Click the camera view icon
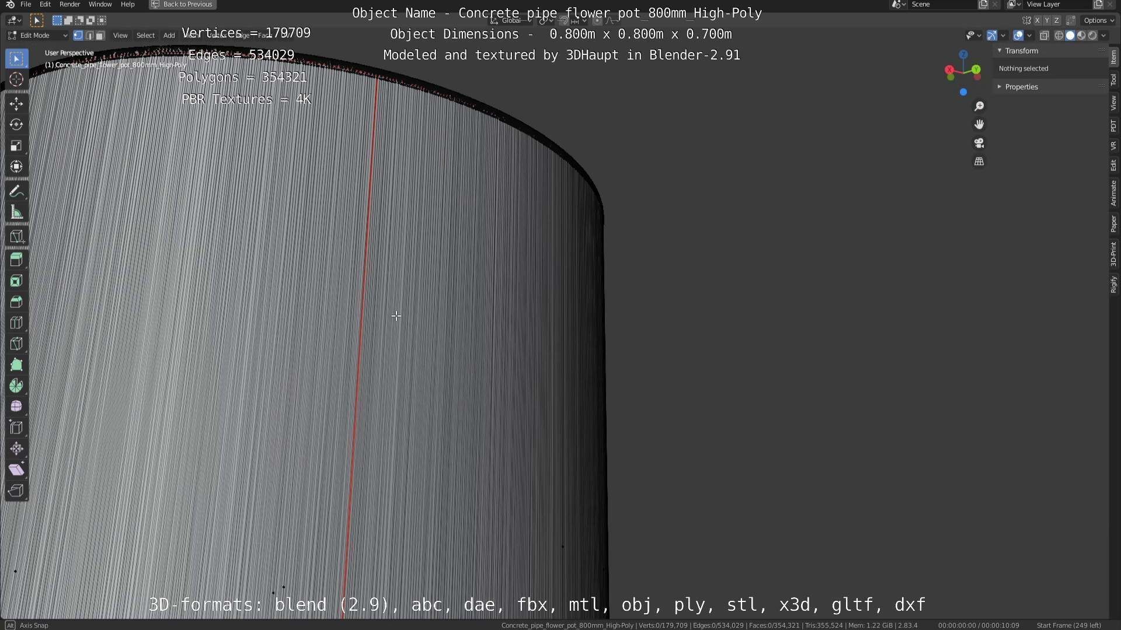 979,143
